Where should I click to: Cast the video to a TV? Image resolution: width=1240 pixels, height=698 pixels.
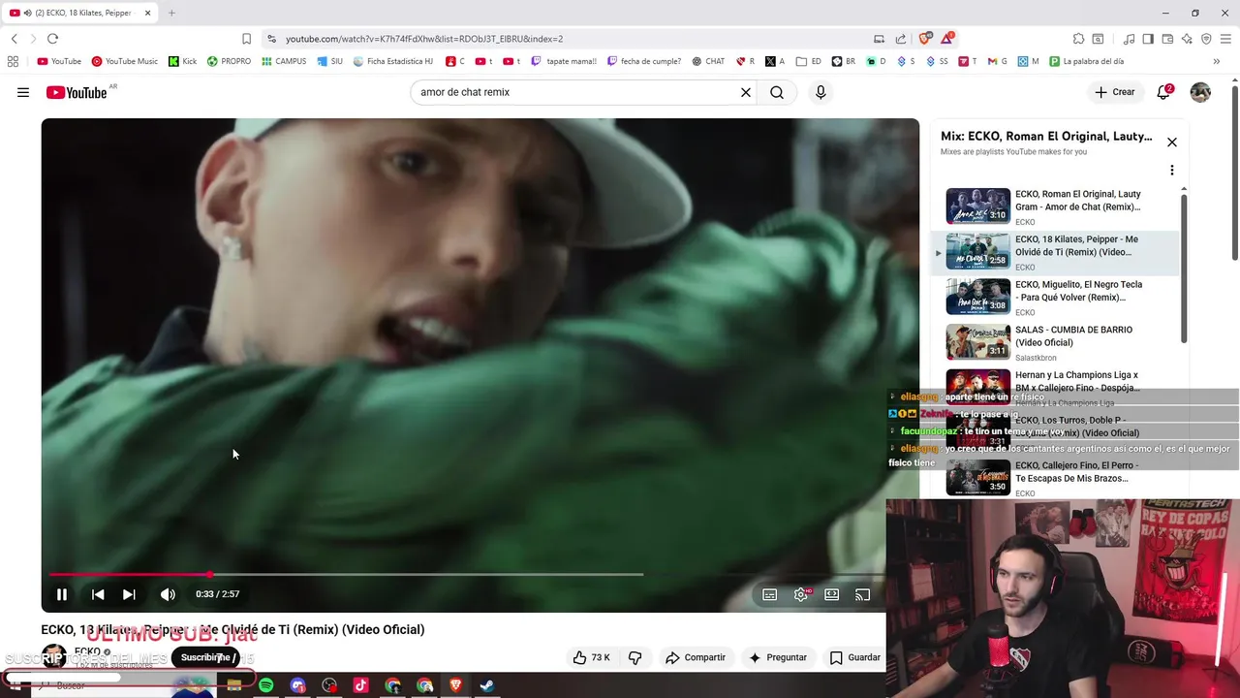[863, 594]
